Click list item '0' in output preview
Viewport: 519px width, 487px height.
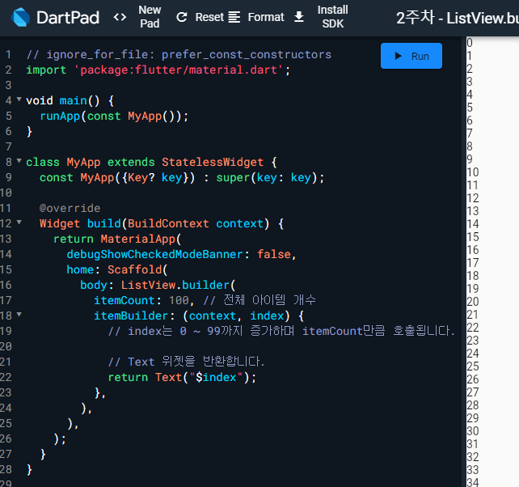click(470, 43)
